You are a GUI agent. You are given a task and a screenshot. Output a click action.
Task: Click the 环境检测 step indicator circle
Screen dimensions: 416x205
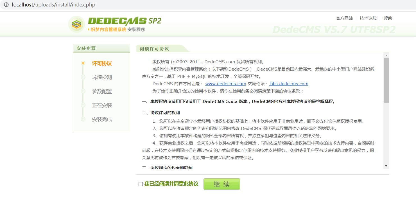[x=83, y=78]
